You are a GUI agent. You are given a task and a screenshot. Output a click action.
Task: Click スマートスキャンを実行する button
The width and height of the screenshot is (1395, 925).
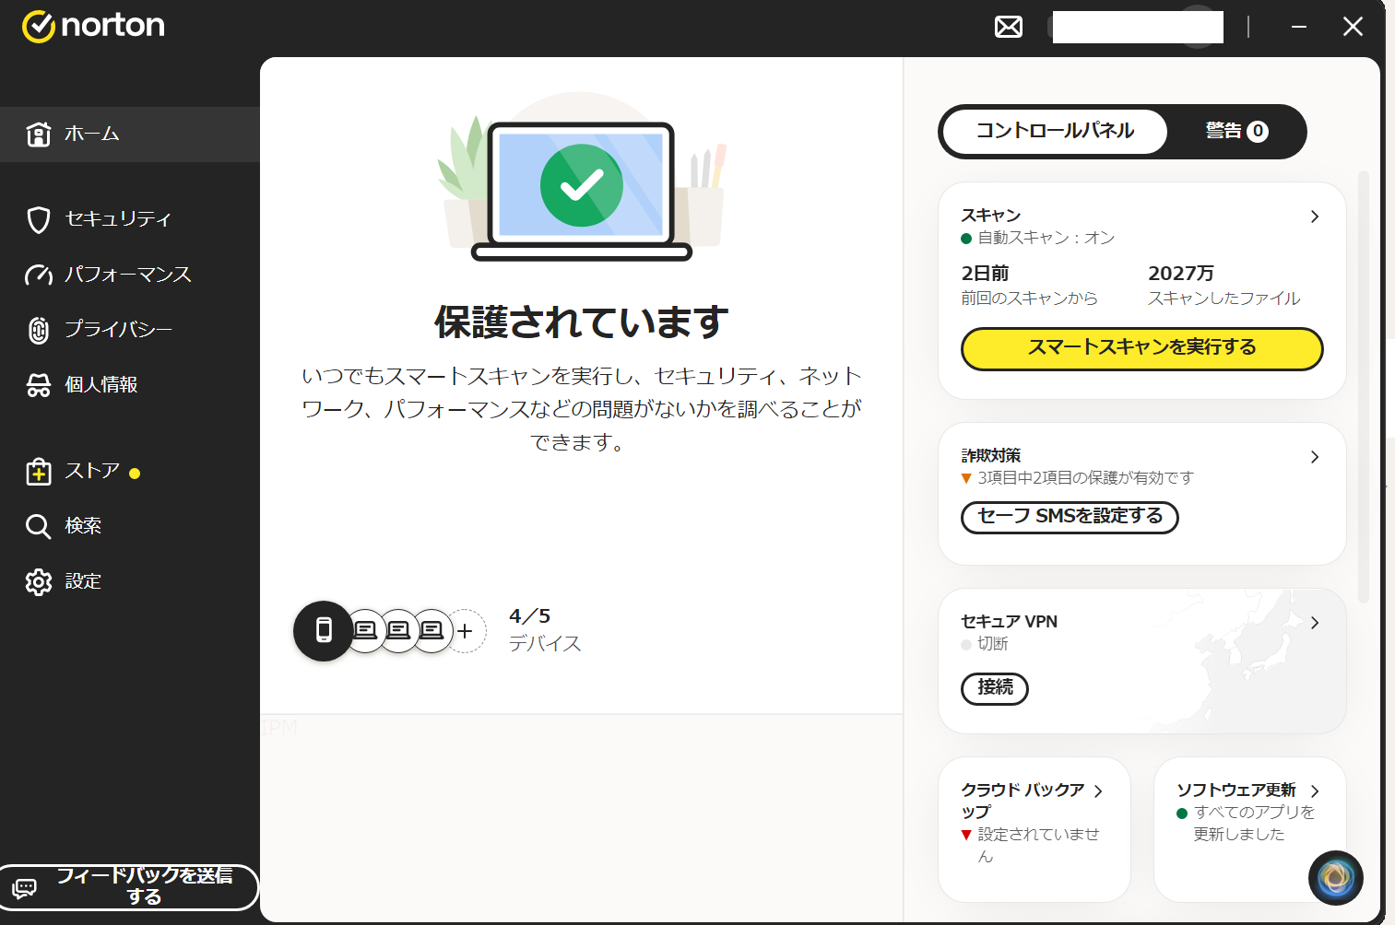click(x=1142, y=348)
